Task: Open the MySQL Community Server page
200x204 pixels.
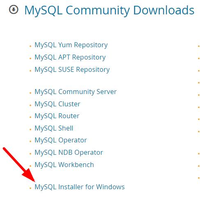Action: (76, 92)
